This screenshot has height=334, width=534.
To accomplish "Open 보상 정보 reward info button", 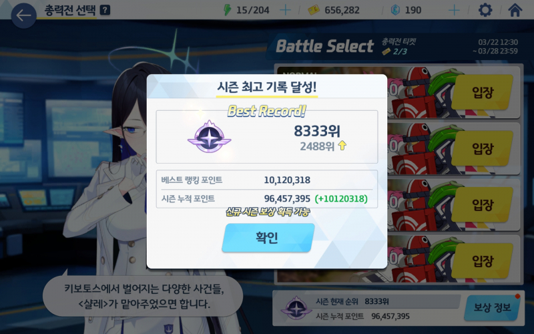I will [x=493, y=308].
